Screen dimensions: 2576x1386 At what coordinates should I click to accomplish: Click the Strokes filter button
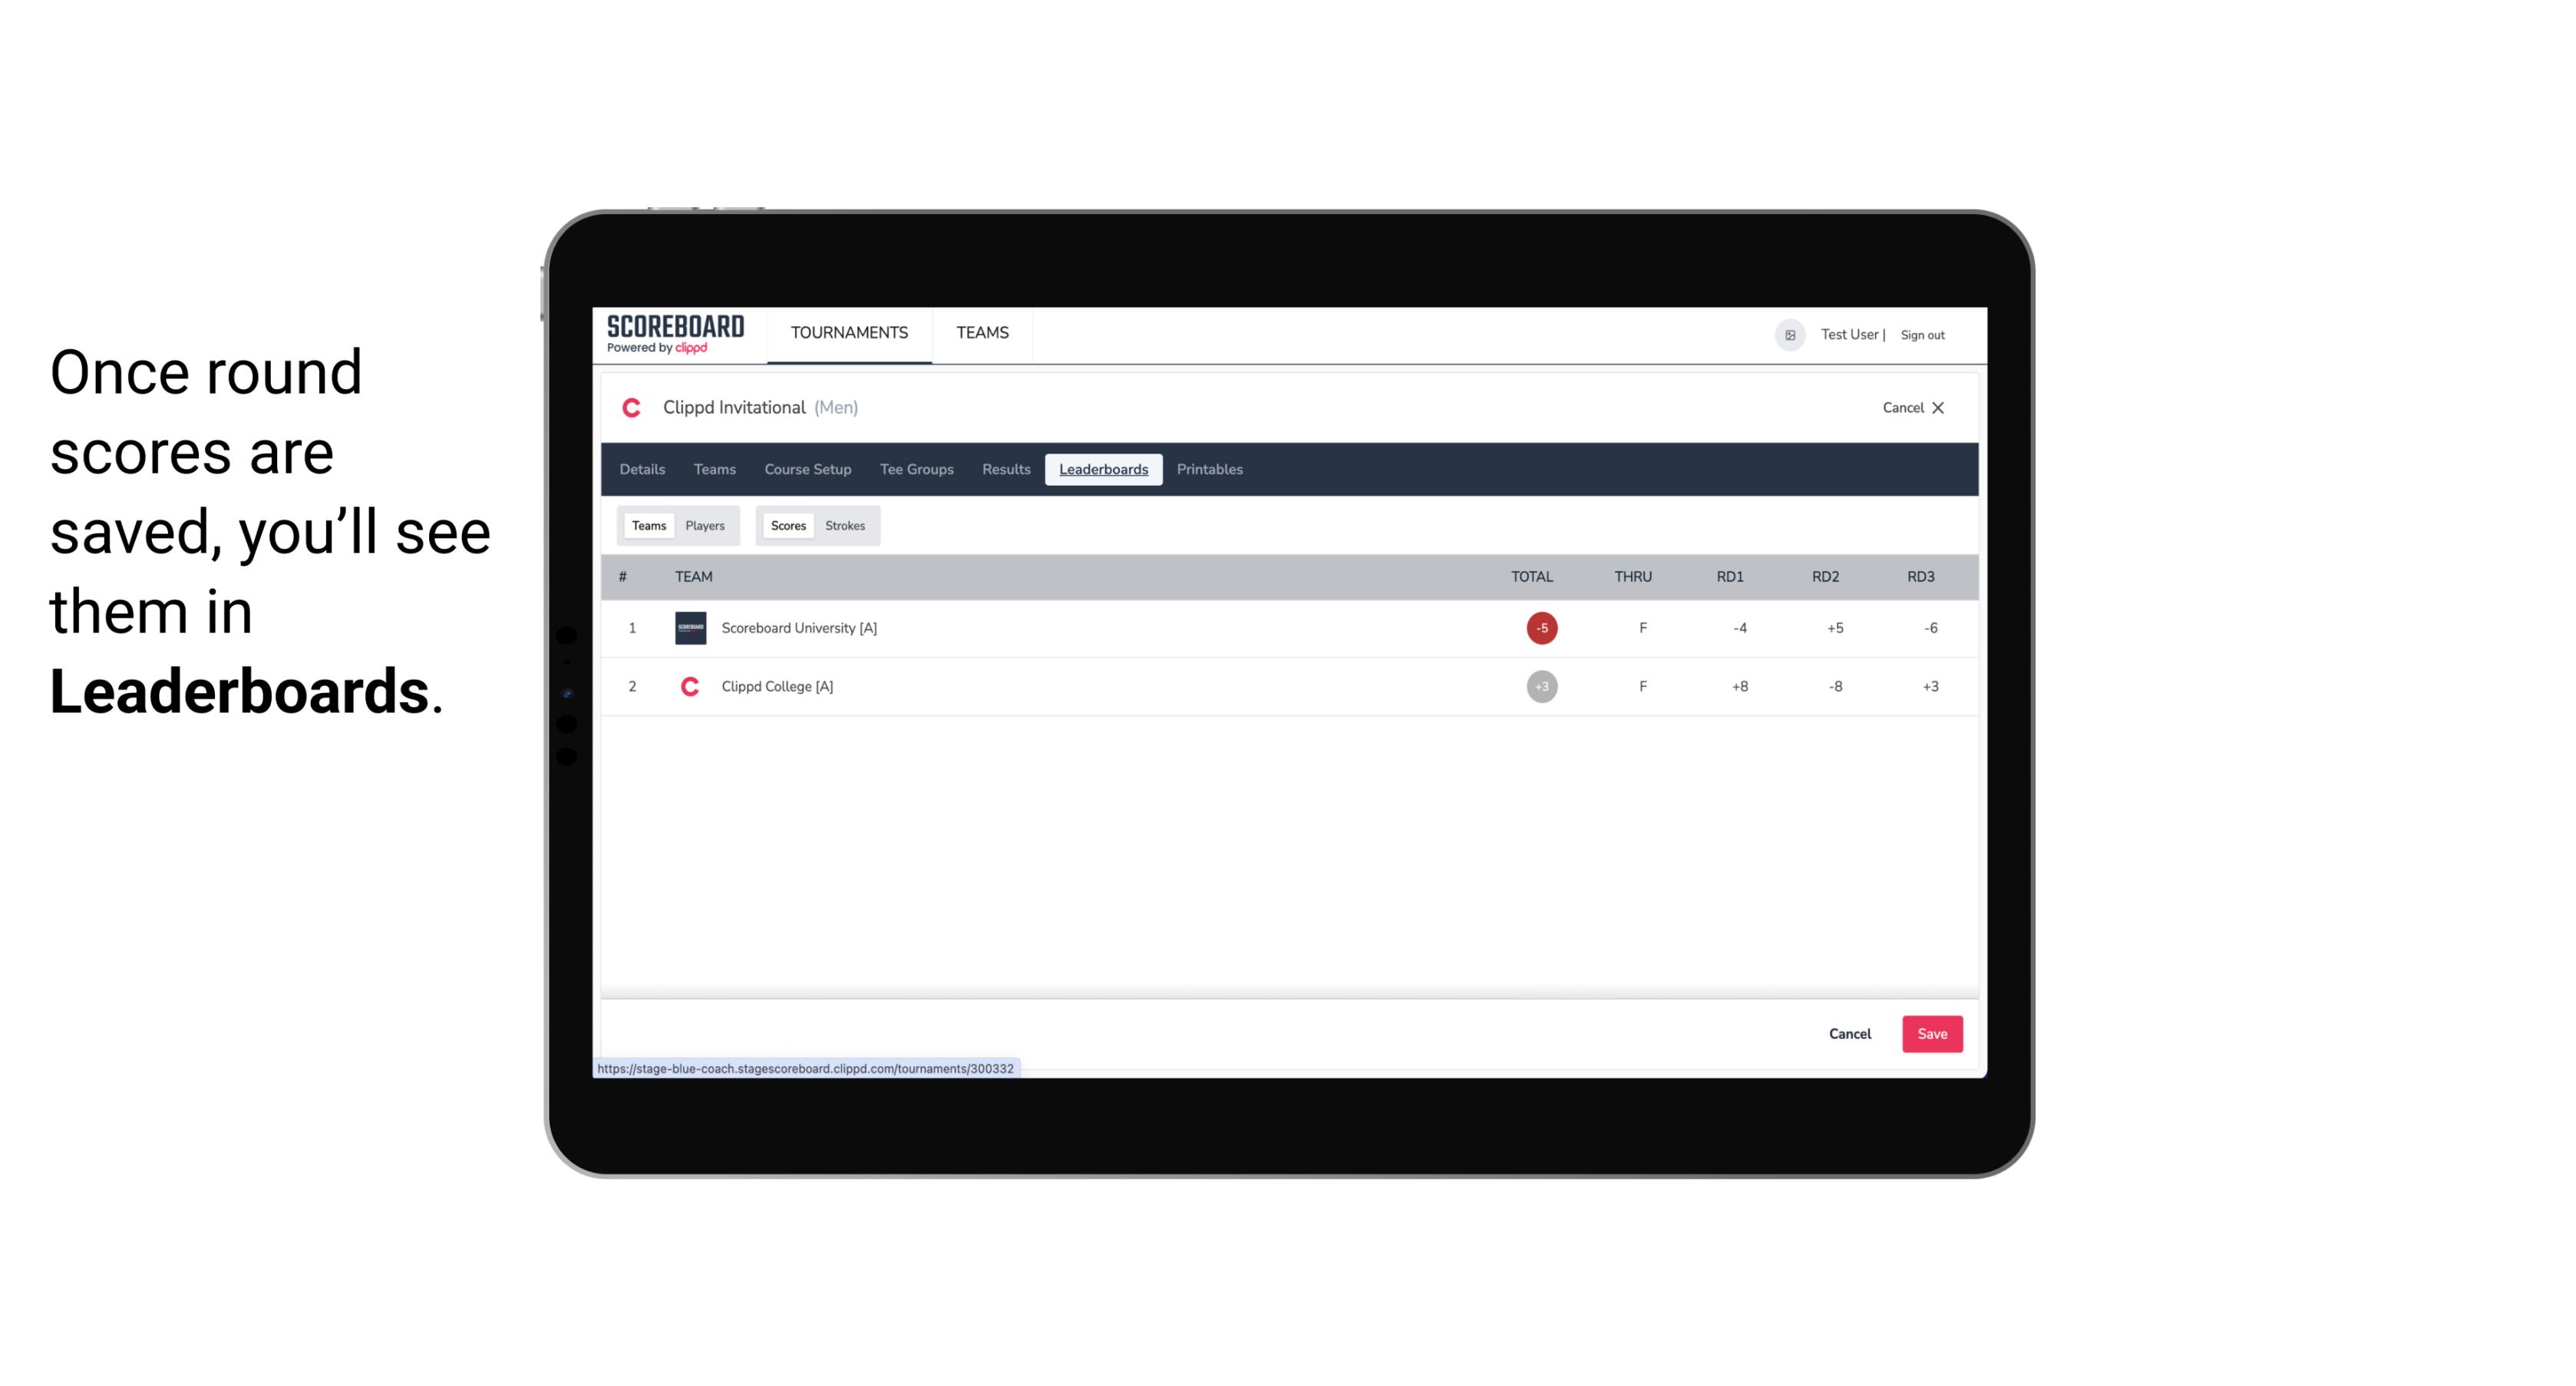pyautogui.click(x=845, y=526)
